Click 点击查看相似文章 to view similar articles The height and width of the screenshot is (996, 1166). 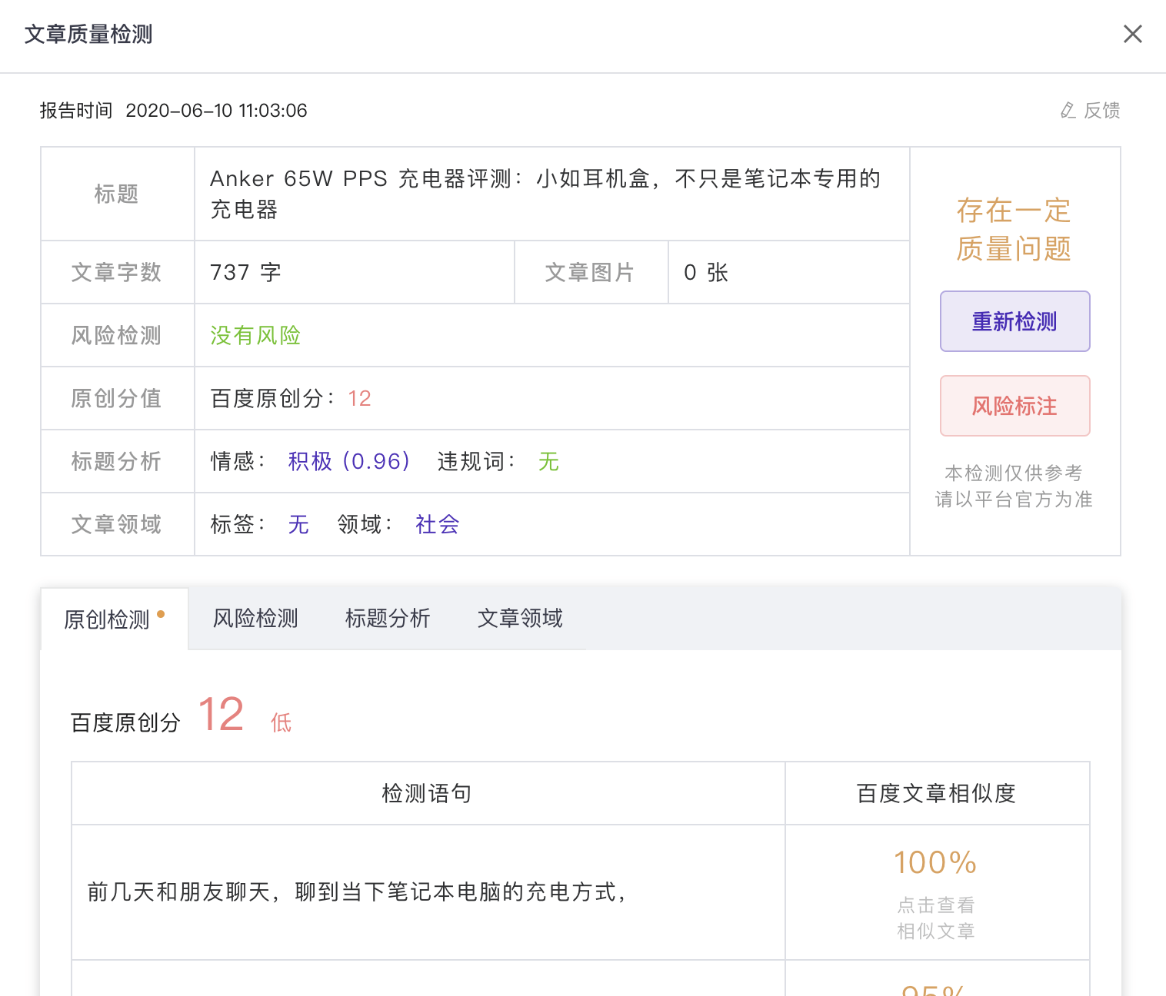click(x=934, y=918)
